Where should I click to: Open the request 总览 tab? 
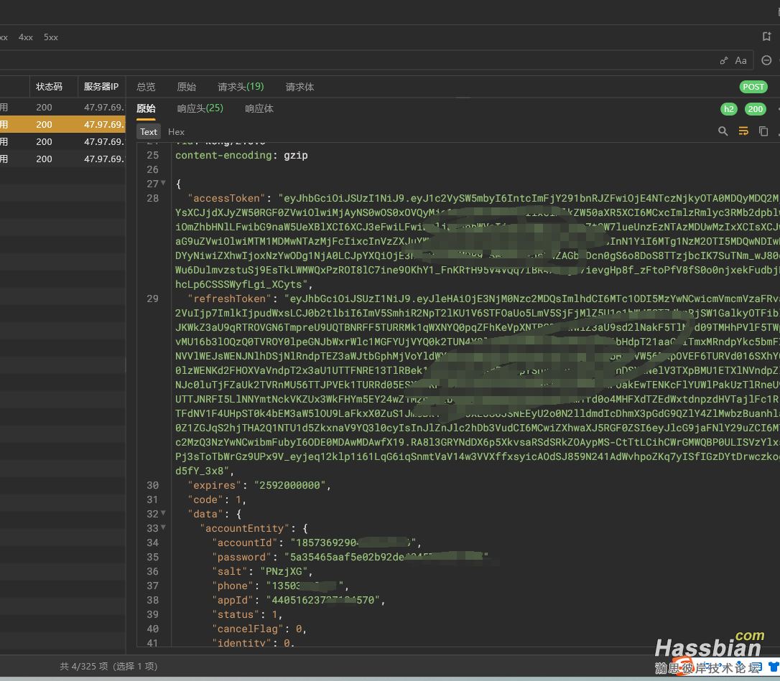(146, 87)
